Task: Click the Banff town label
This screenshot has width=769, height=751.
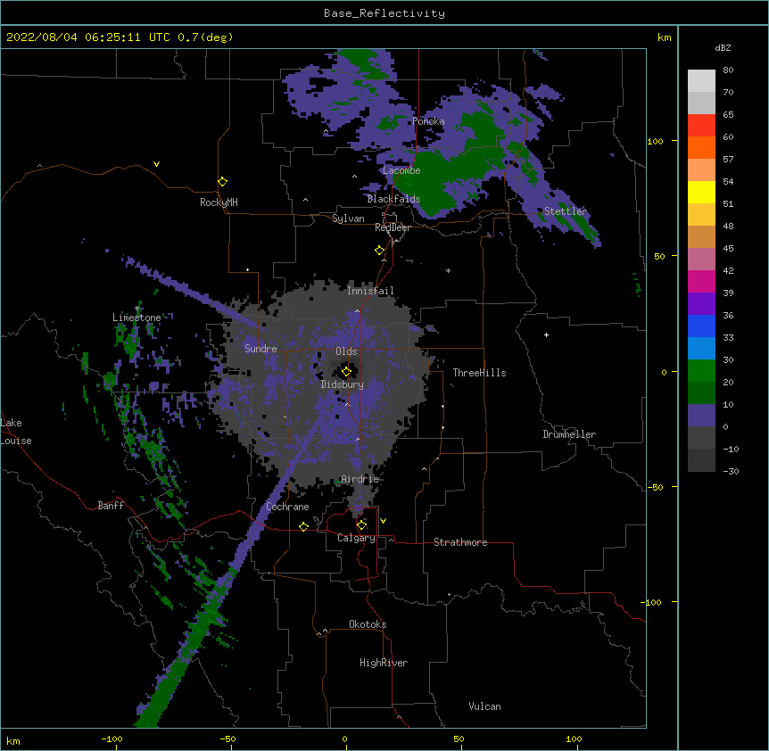Action: coord(111,506)
